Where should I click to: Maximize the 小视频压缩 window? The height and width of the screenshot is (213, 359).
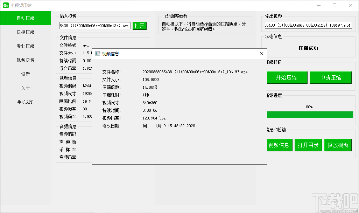pos(335,5)
